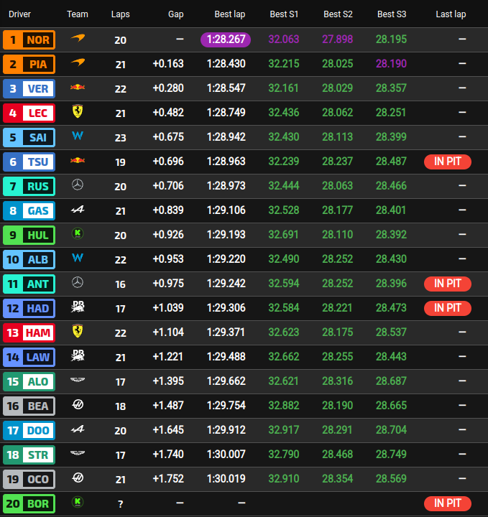Select the DOO driver tag
This screenshot has height=517, width=488.
[29, 429]
